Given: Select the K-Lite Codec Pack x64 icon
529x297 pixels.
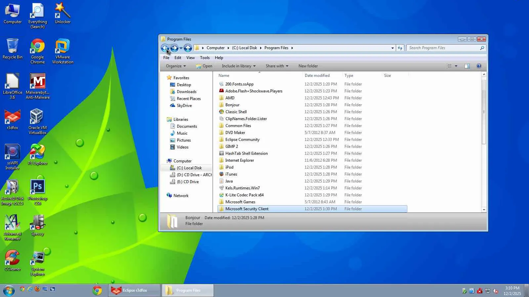Looking at the screenshot, I should pyautogui.click(x=222, y=195).
